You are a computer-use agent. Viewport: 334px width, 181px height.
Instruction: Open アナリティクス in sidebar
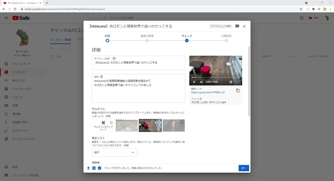[x=21, y=89]
